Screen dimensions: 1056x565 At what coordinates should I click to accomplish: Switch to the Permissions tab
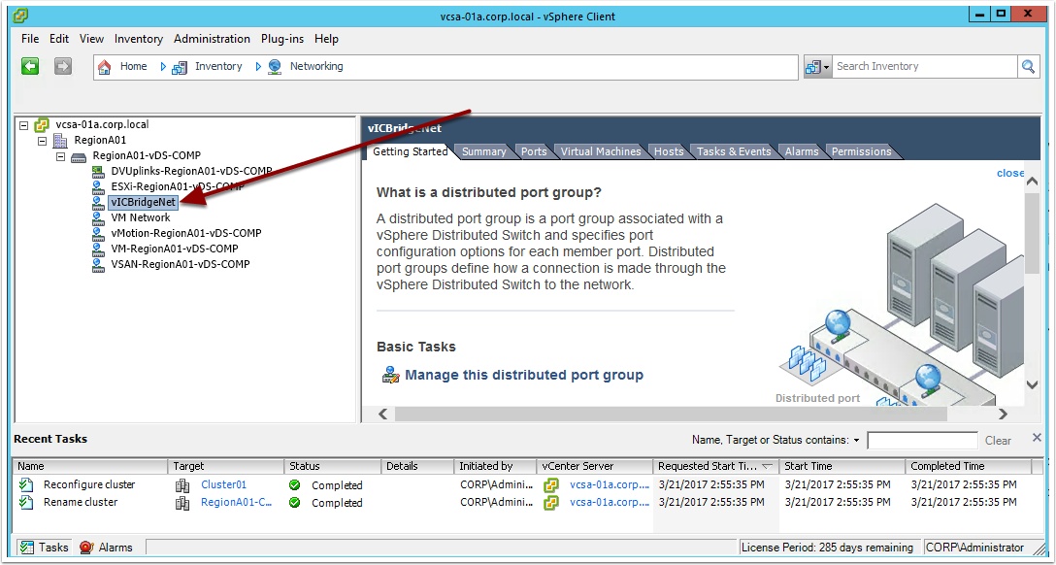[x=861, y=151]
